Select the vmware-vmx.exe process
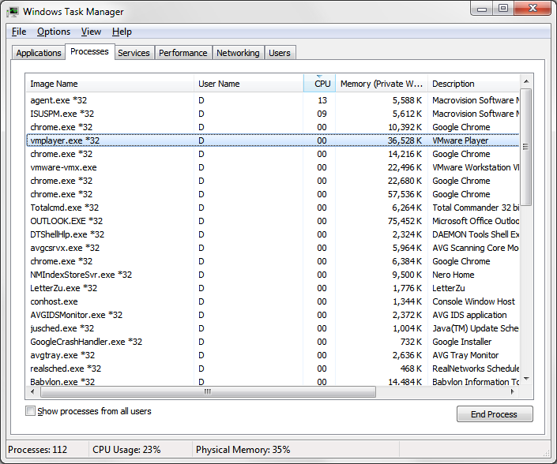The image size is (557, 464). pos(63,167)
